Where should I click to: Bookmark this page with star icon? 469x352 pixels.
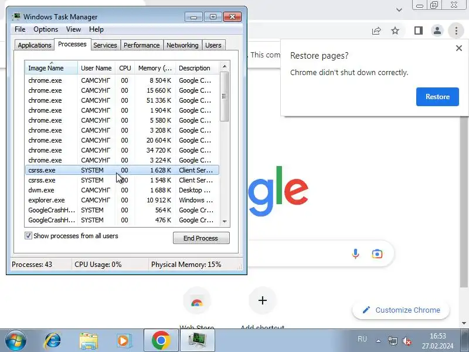pyautogui.click(x=395, y=31)
